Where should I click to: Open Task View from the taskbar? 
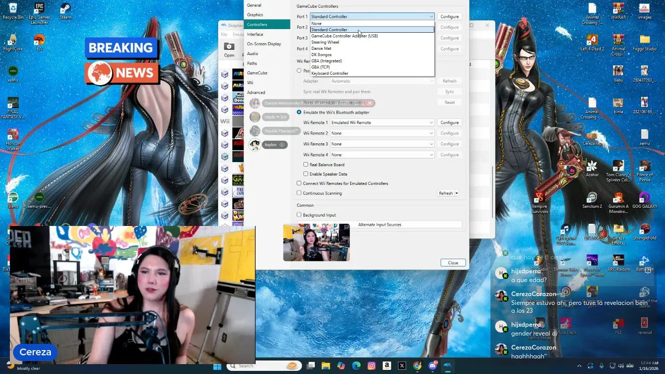311,366
